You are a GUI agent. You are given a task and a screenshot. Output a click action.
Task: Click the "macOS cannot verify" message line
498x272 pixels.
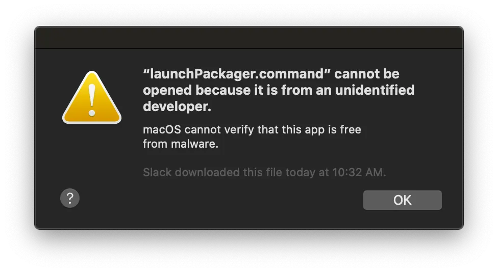click(x=252, y=129)
